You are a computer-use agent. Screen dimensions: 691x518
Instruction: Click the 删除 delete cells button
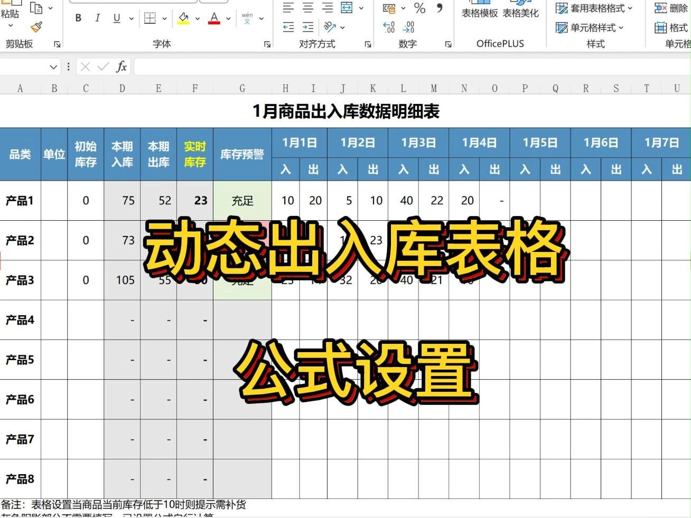[x=672, y=8]
